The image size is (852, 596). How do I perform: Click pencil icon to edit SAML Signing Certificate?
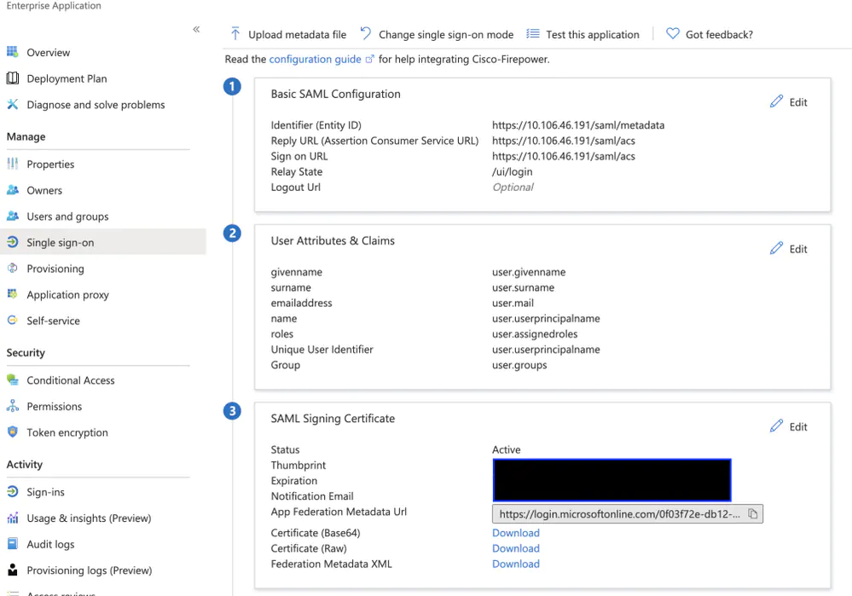click(776, 425)
